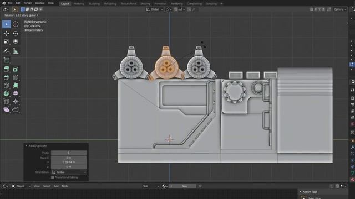Pick the Spin tool

6,93
